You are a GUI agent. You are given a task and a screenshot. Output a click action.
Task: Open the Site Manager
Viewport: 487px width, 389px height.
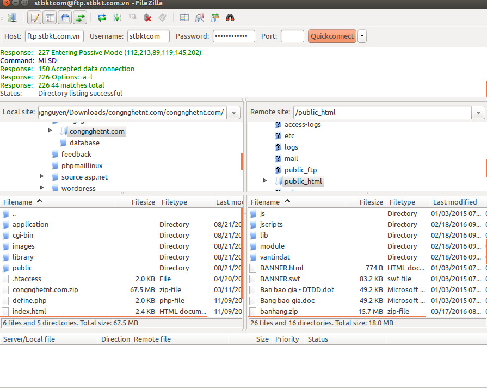click(x=11, y=17)
